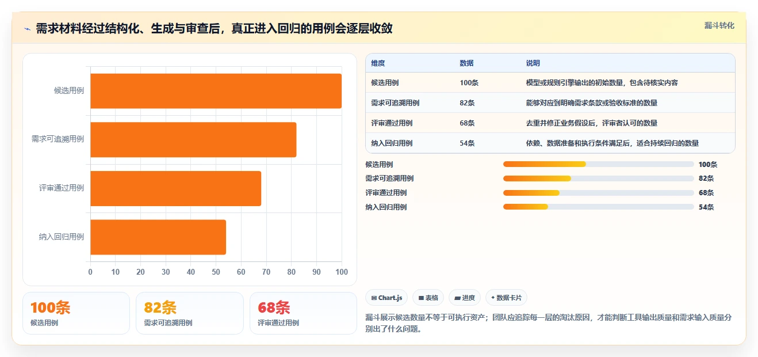Click the 候选用例 bar in the chart
Screen dimensions: 758x357
pos(216,91)
